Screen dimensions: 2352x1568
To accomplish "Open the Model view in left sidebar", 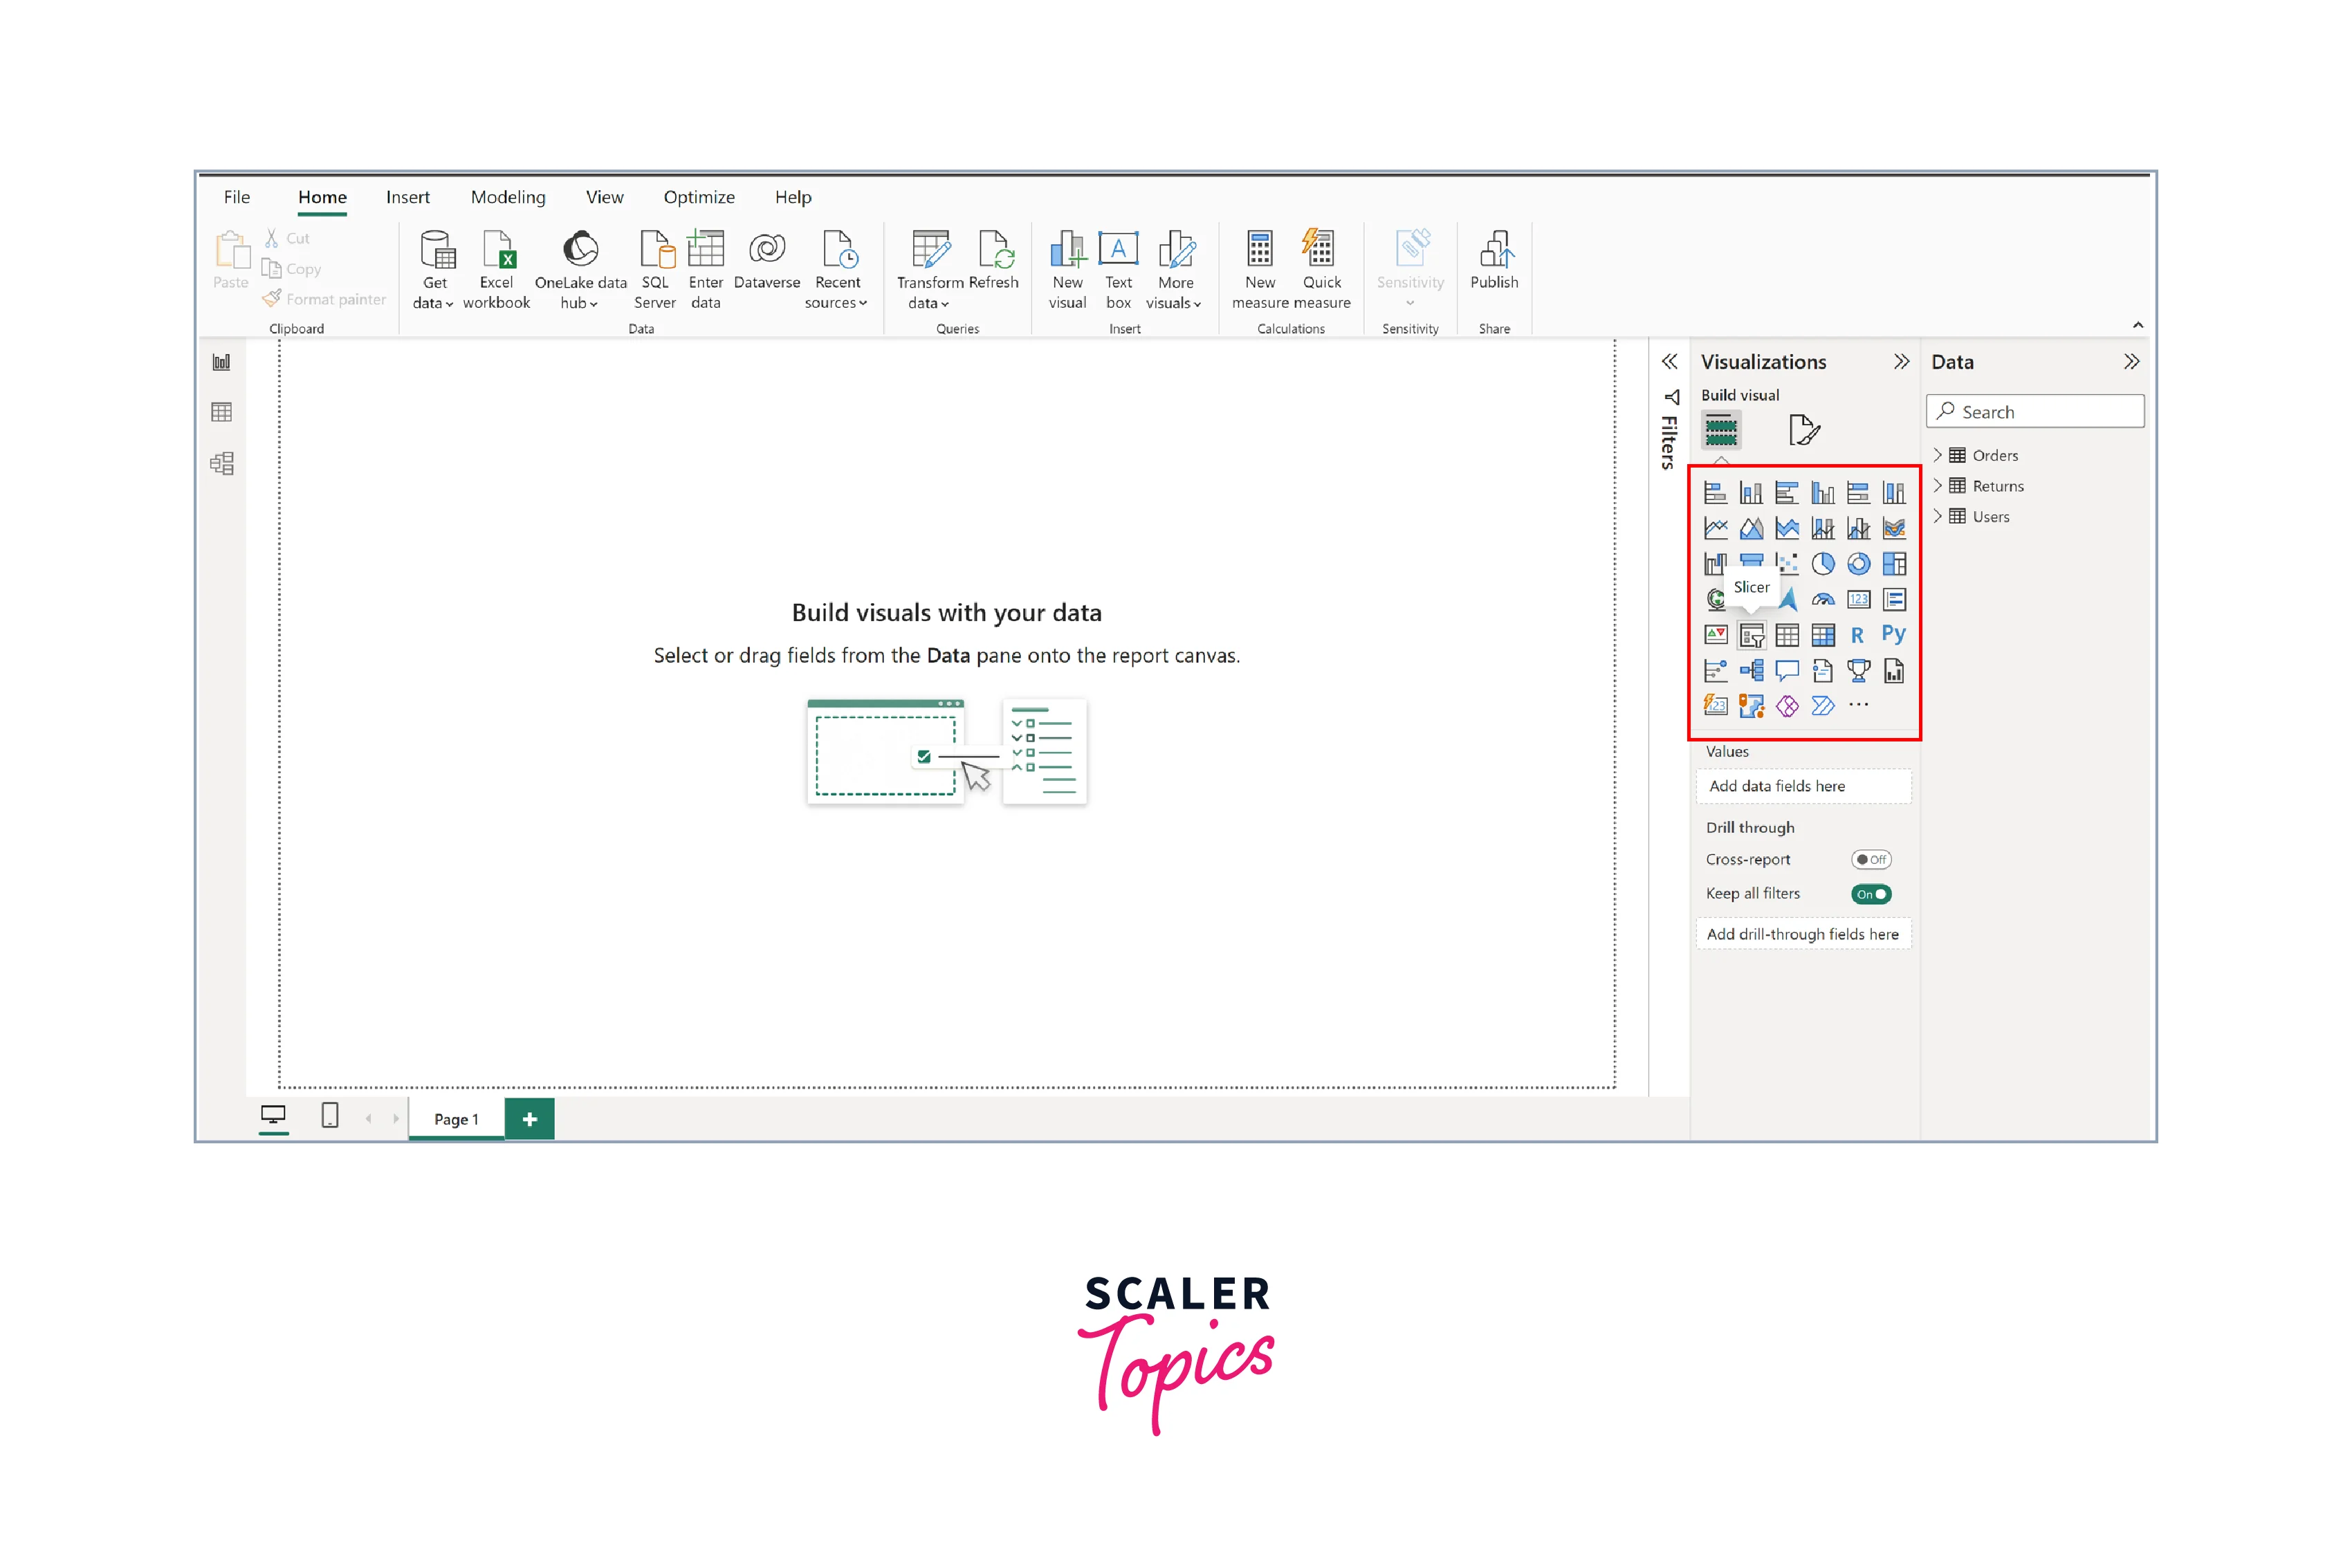I will [x=222, y=464].
